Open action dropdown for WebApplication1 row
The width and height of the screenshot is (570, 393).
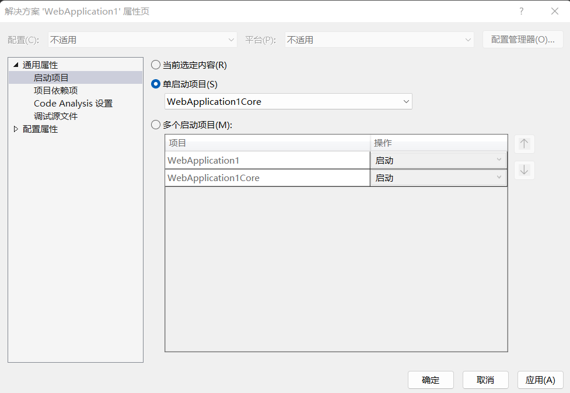(438, 160)
